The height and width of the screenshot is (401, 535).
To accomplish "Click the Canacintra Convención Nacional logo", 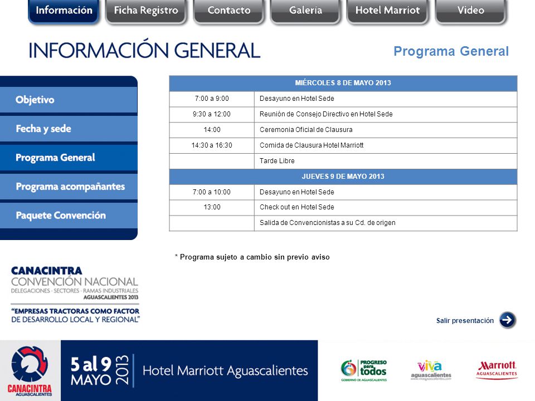I will (75, 283).
